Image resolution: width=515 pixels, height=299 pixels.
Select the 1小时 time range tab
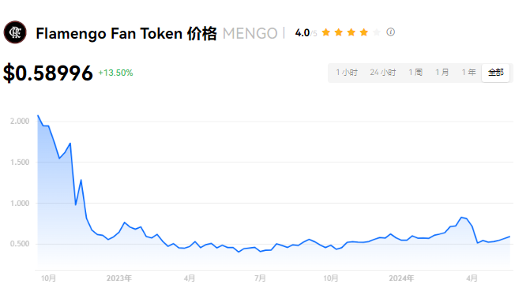click(x=347, y=73)
